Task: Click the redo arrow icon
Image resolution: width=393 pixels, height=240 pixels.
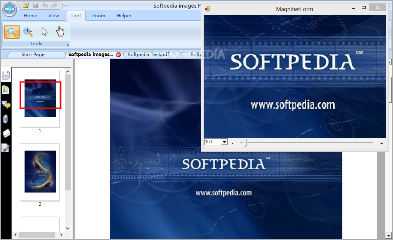Action: pos(54,5)
